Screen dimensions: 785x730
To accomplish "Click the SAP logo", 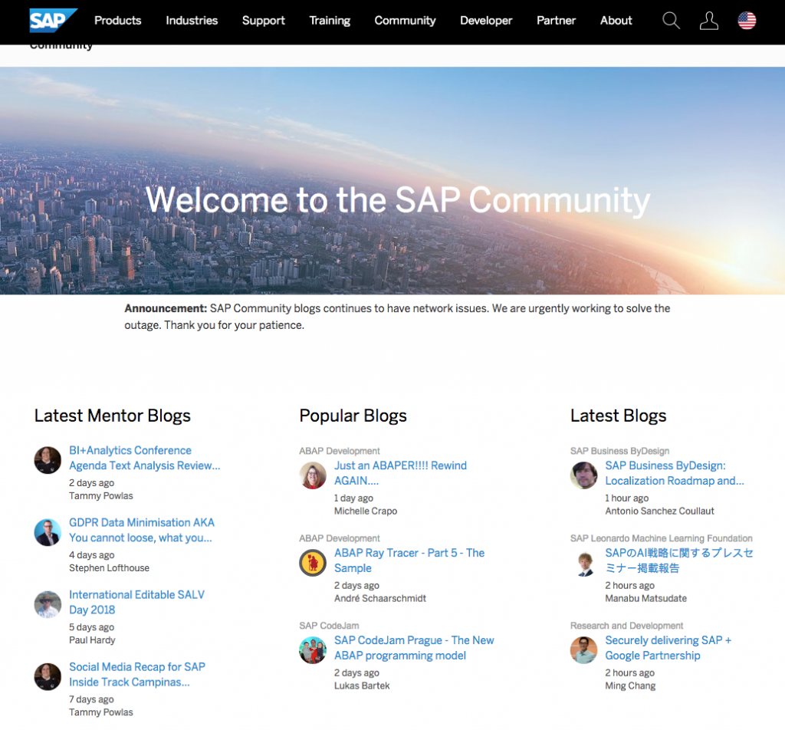I will point(53,21).
